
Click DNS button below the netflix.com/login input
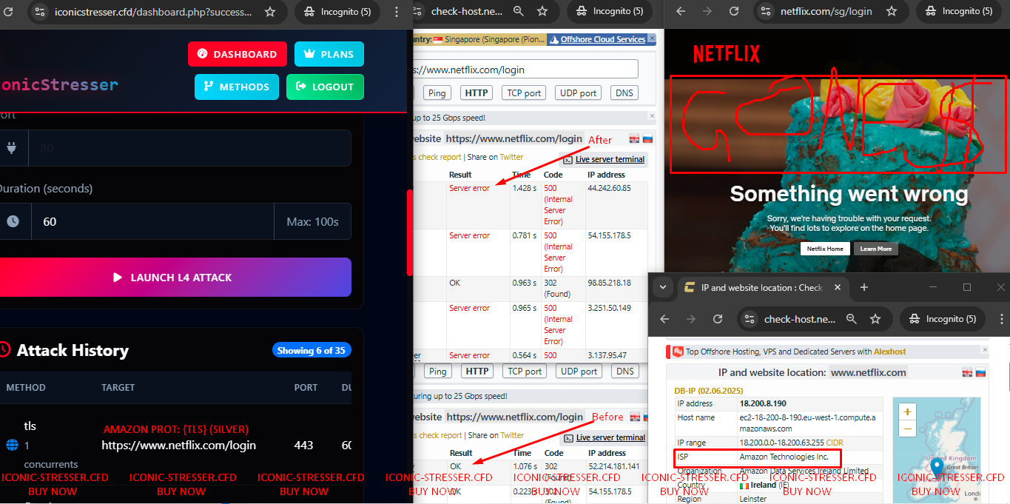pos(624,93)
